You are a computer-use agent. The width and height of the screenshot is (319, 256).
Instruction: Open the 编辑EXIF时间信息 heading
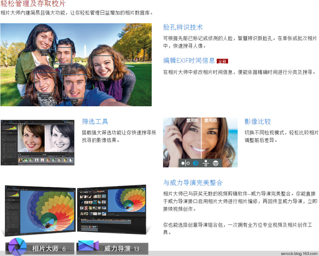[189, 60]
